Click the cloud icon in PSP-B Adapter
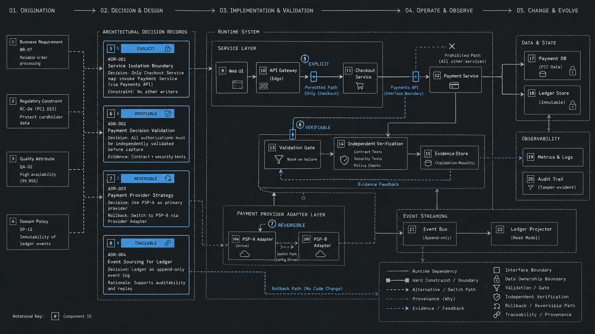This screenshot has height=334, width=595. click(x=320, y=254)
